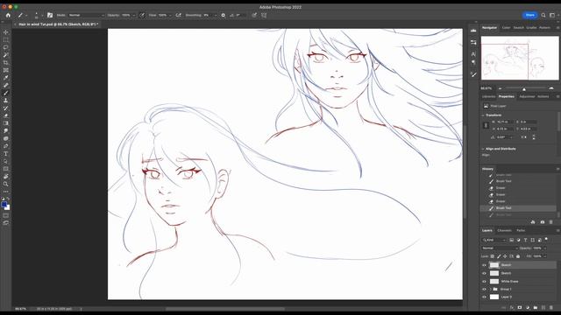Viewport: 561px width, 315px height.
Task: Select the Hand tool
Action: (6, 177)
